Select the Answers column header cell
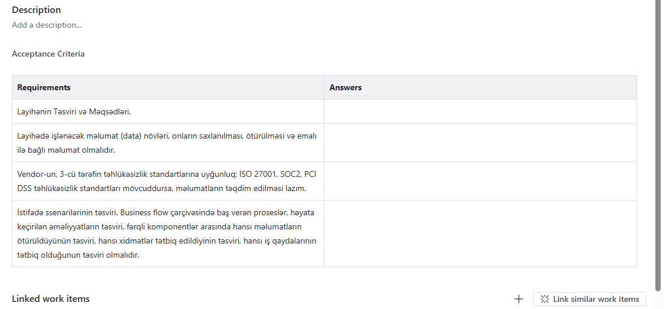This screenshot has width=666, height=309. [480, 87]
